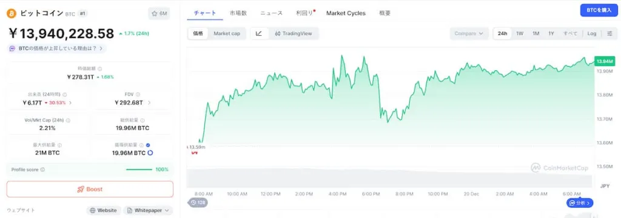Open chart settings sliders icon

[609, 34]
